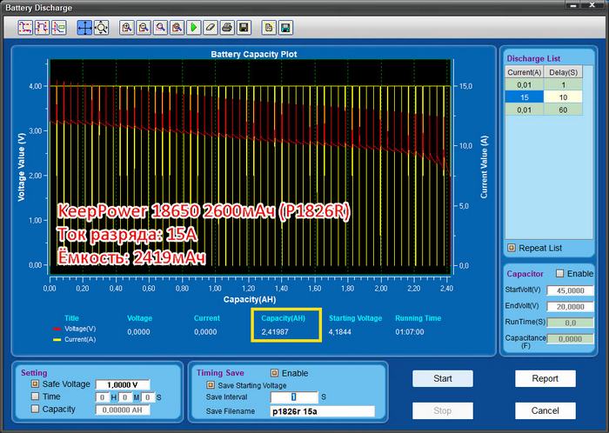Click the Save Filename text field
The height and width of the screenshot is (433, 609).
pyautogui.click(x=322, y=411)
